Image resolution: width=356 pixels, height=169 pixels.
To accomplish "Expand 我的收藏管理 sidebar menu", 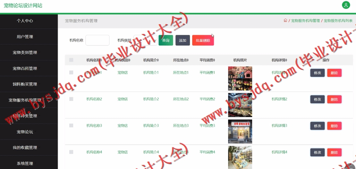I will pos(25,148).
